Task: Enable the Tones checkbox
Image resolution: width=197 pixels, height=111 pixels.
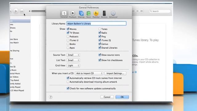Action: pos(100,29)
